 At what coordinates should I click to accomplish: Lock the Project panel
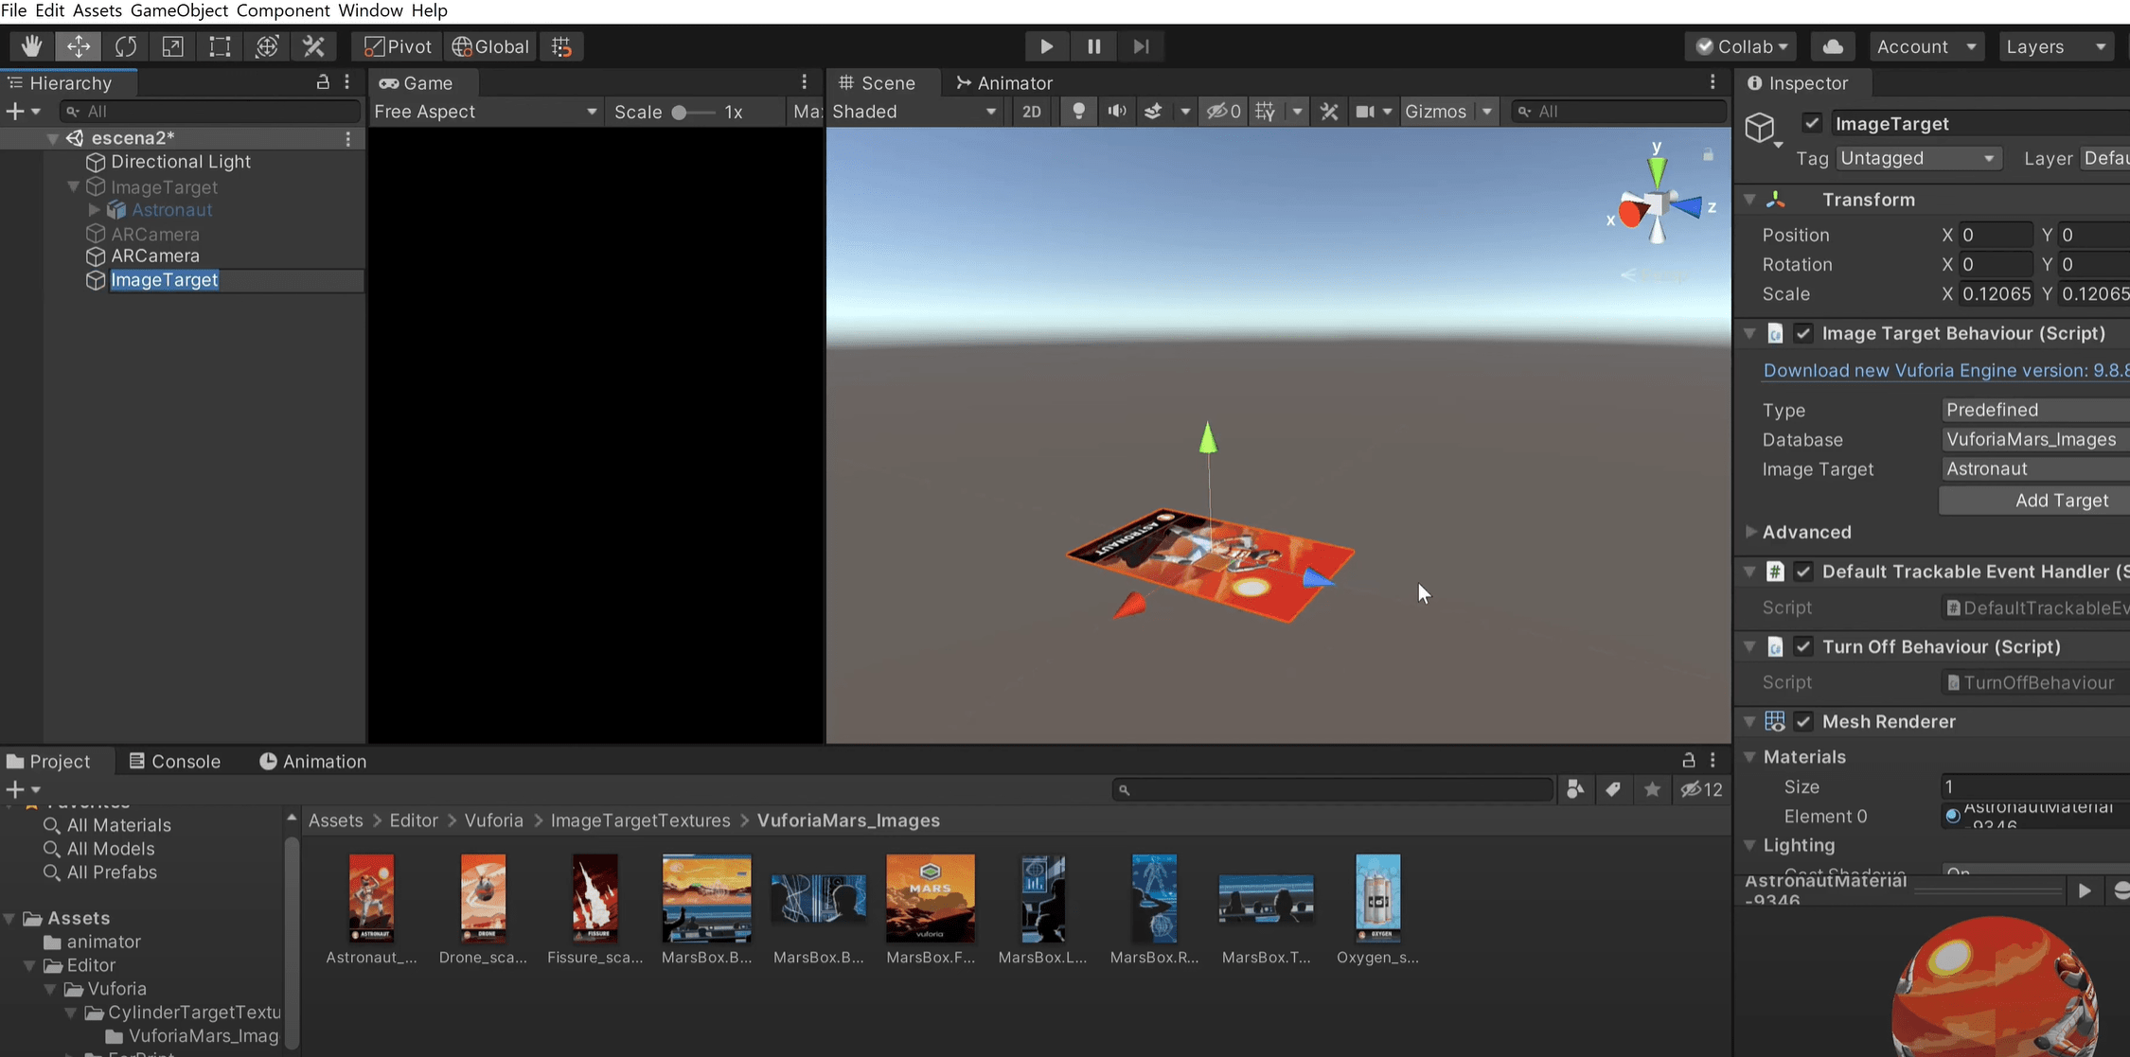(1688, 760)
